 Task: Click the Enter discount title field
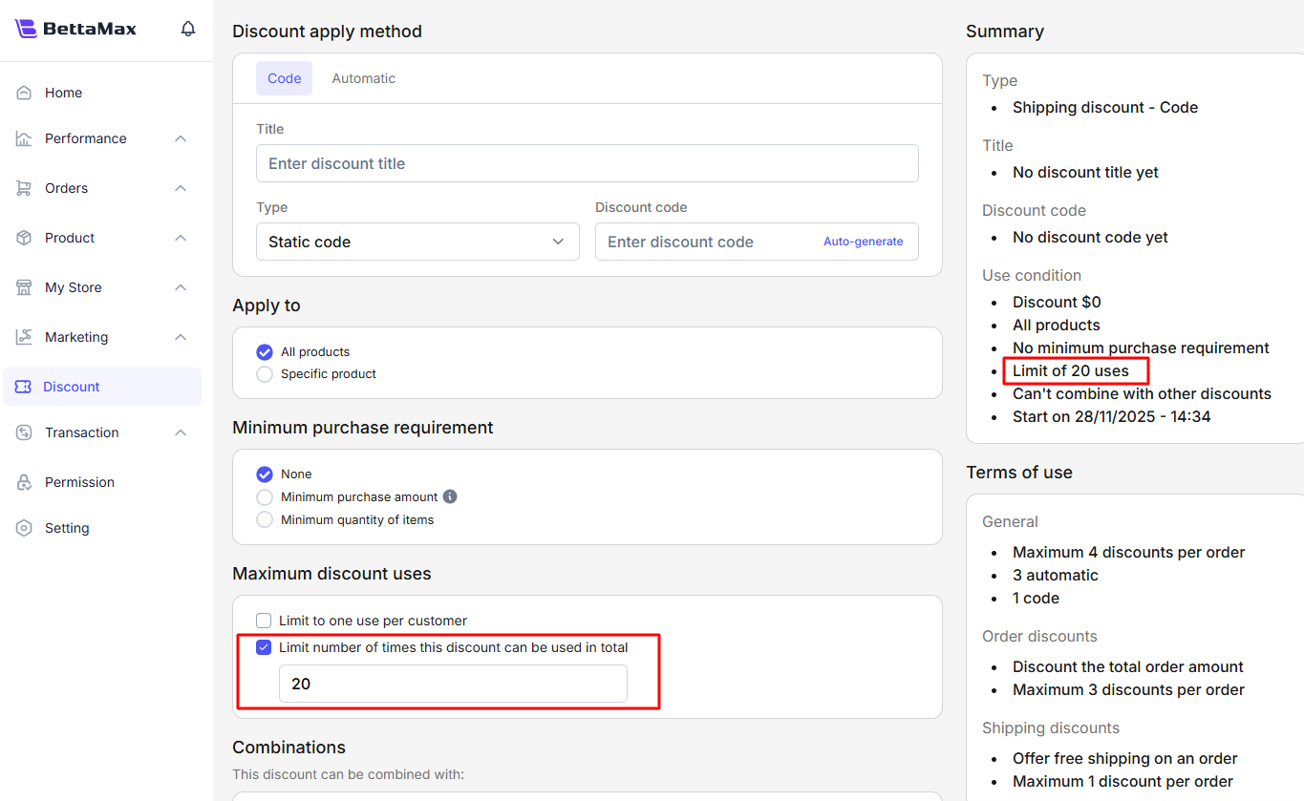[587, 163]
